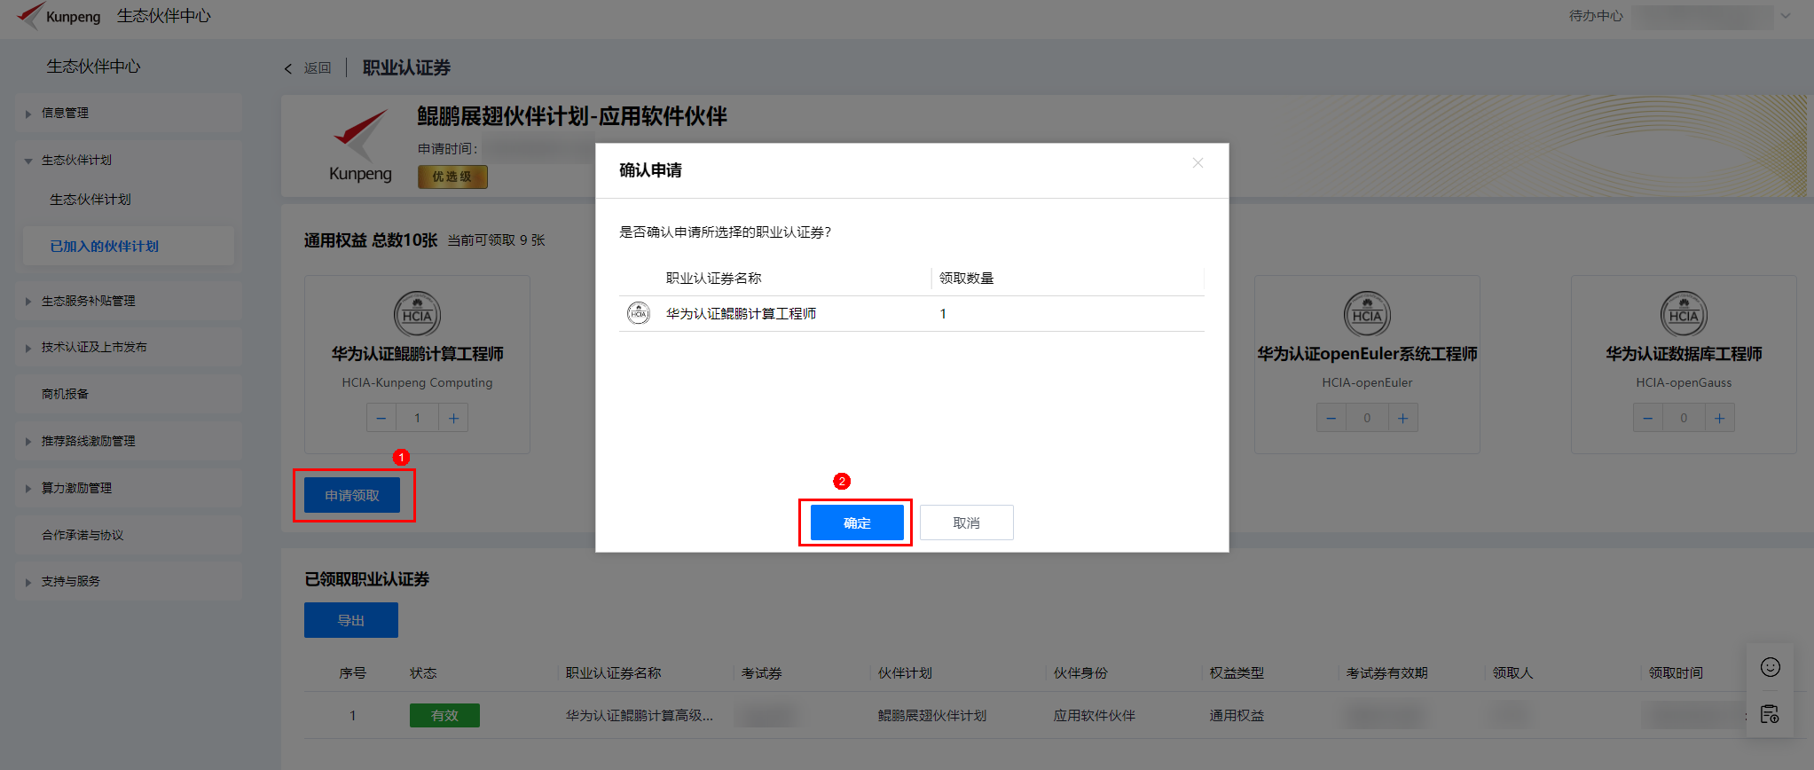This screenshot has width=1814, height=770.
Task: Increase 数据库工程师 coupon quantity
Action: tap(1719, 418)
